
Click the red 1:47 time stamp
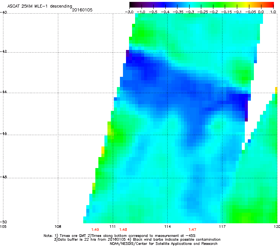[192, 230]
